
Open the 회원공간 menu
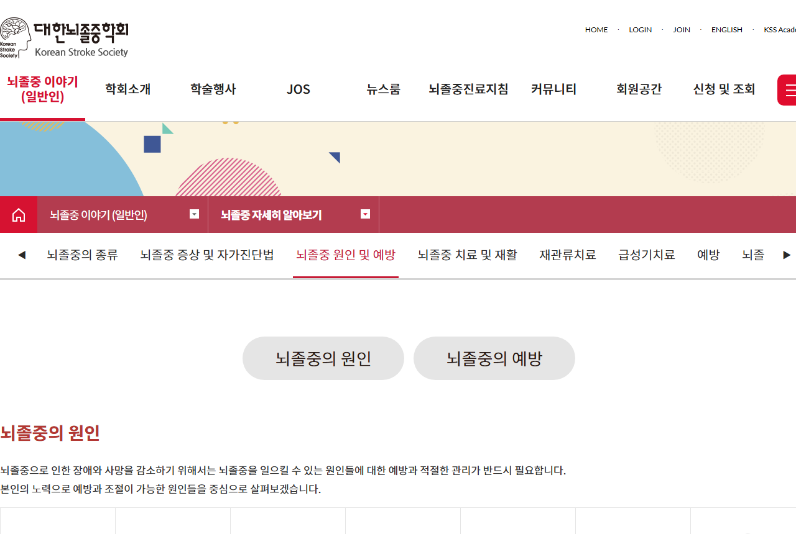(639, 89)
